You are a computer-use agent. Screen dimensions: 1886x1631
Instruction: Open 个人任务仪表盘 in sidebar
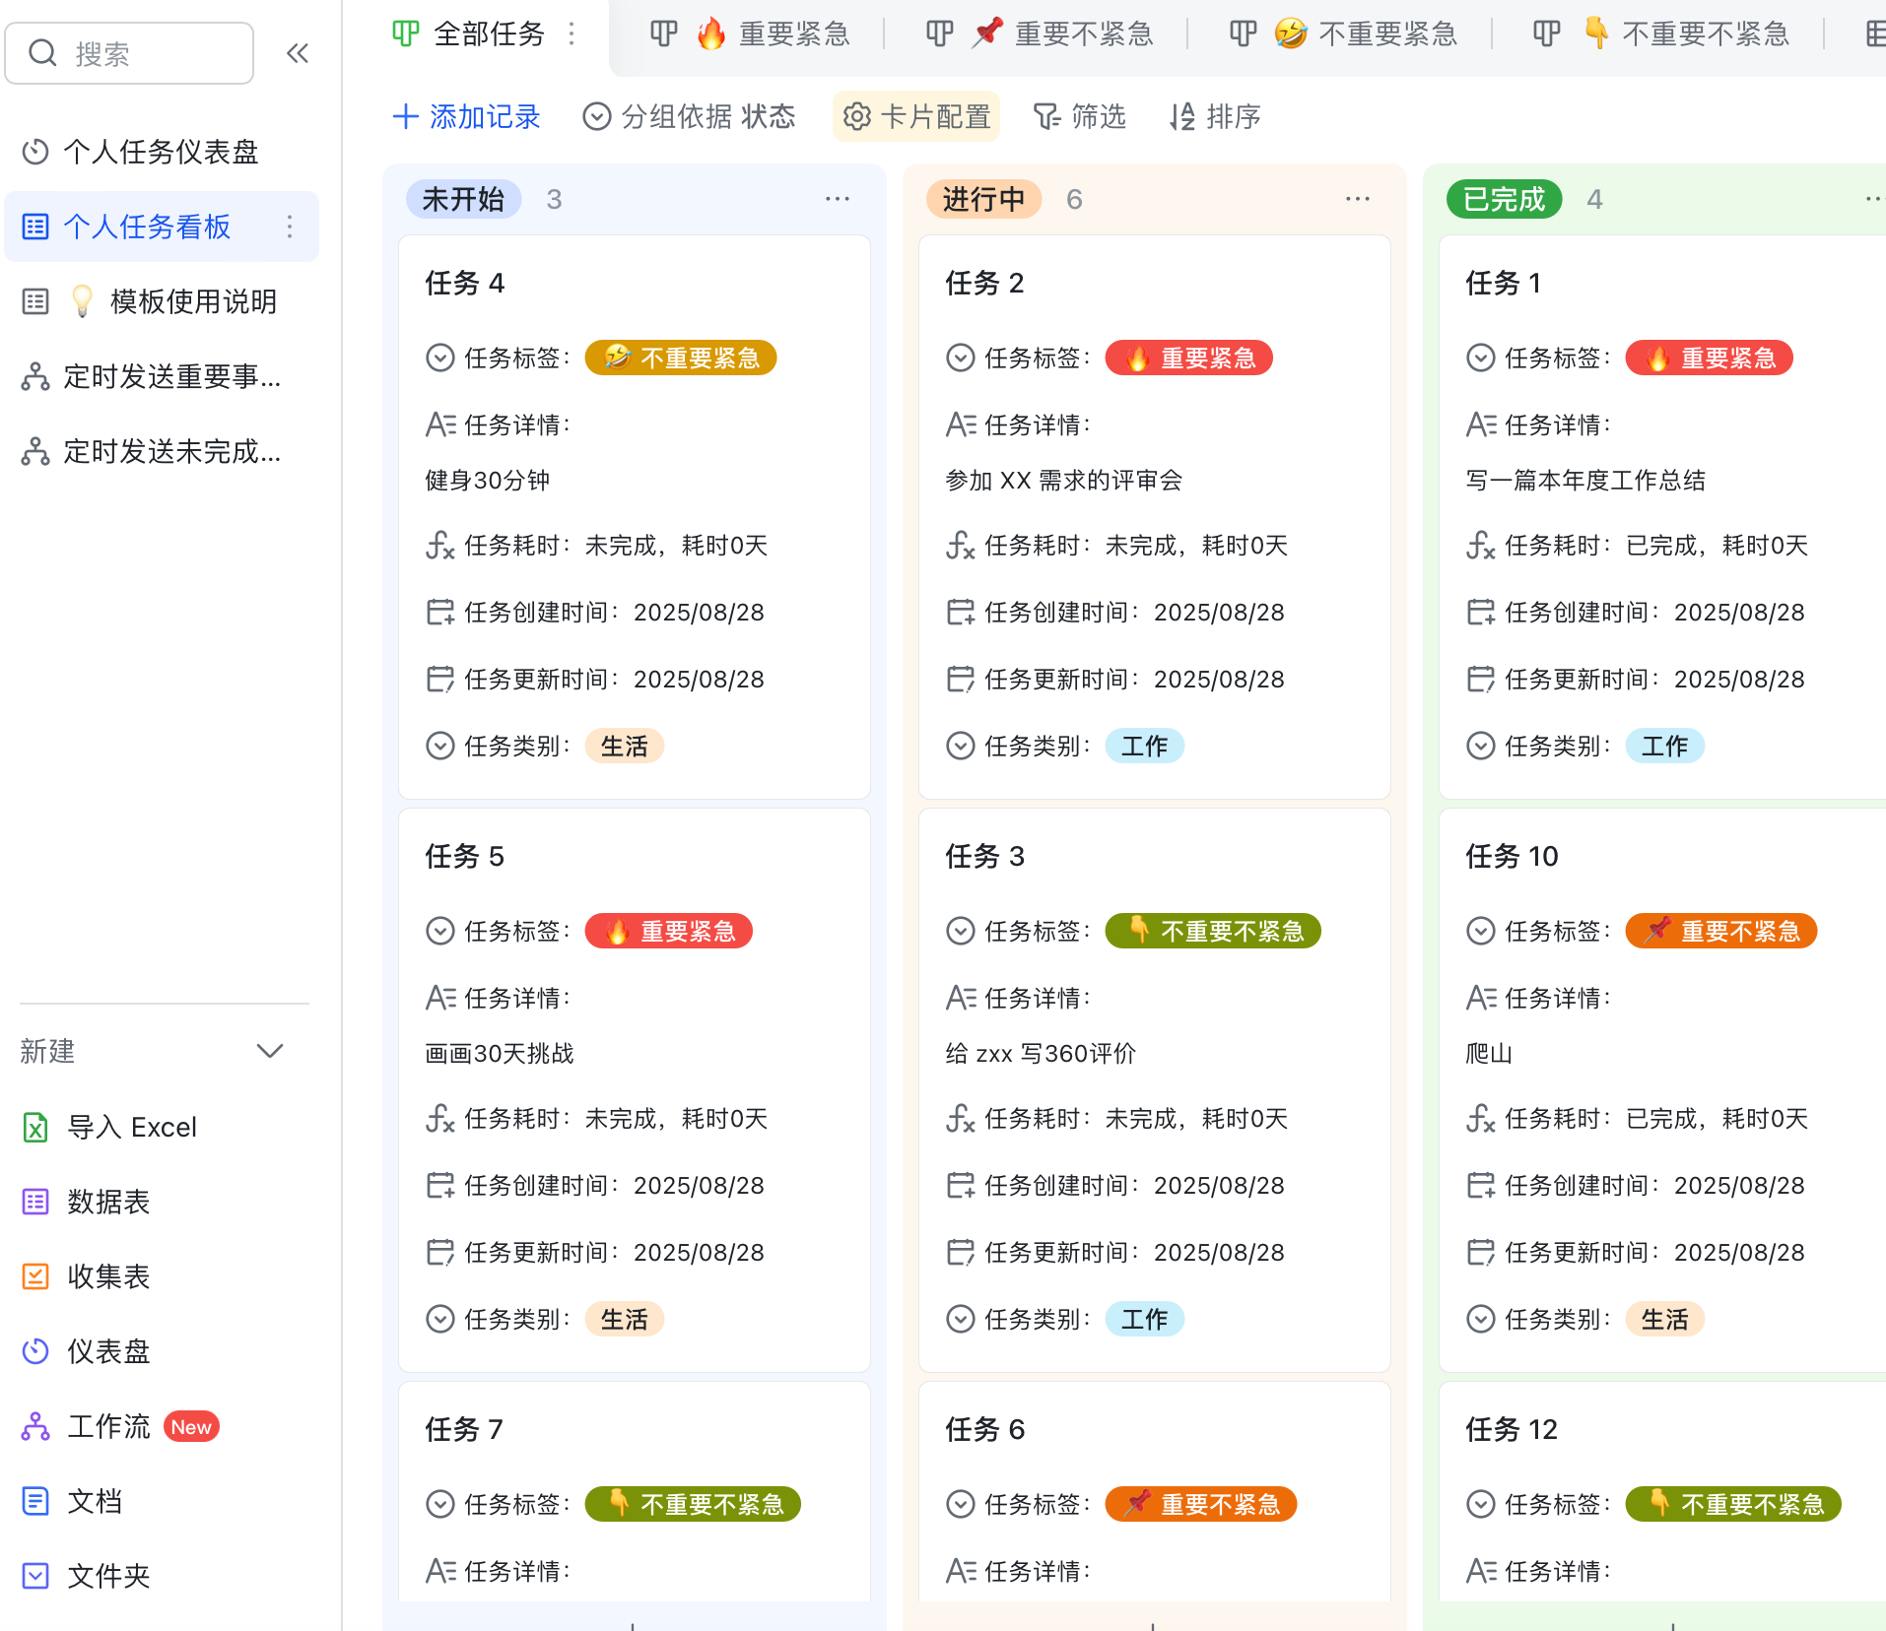point(161,152)
